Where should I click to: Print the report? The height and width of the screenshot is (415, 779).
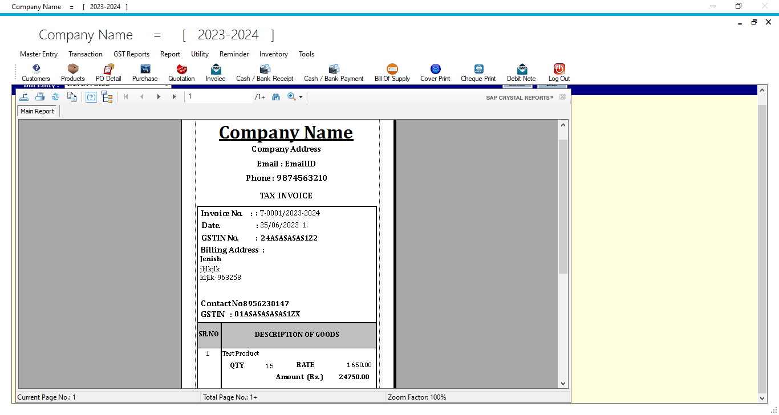click(x=40, y=96)
